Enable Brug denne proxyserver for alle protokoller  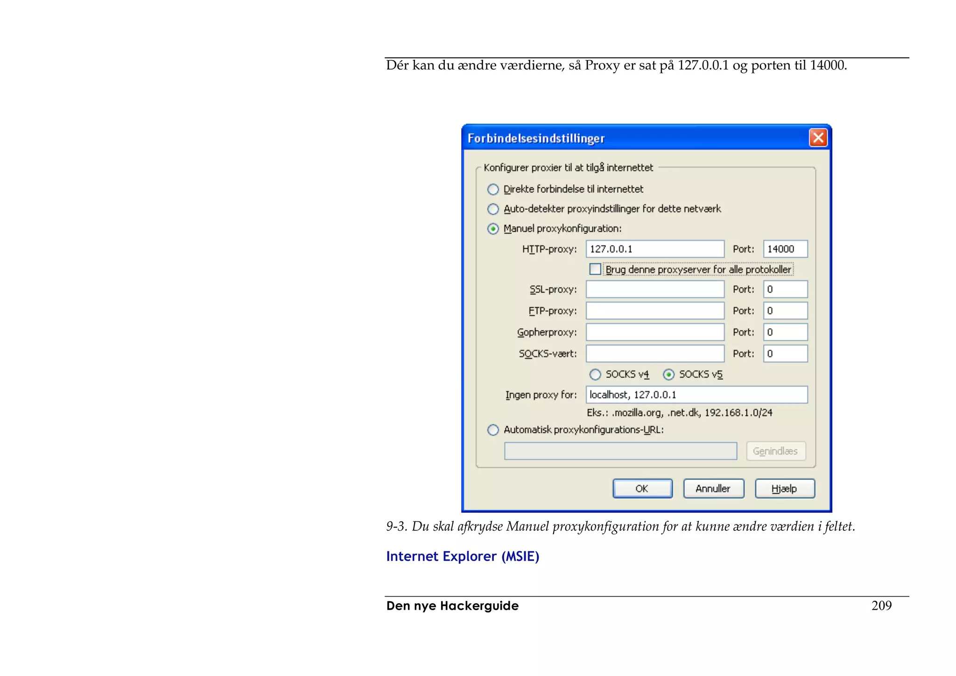click(595, 269)
